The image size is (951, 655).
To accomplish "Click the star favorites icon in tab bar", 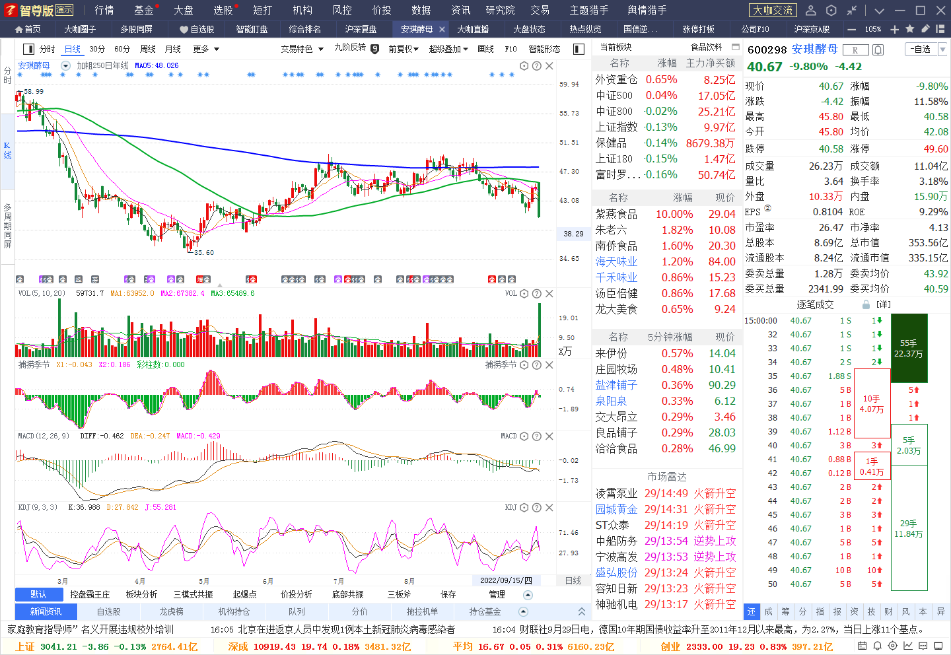I will click(x=910, y=29).
